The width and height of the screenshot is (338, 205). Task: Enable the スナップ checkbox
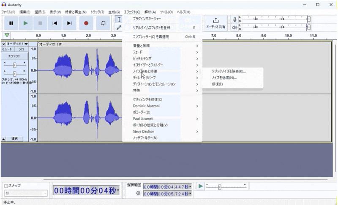tap(6, 186)
